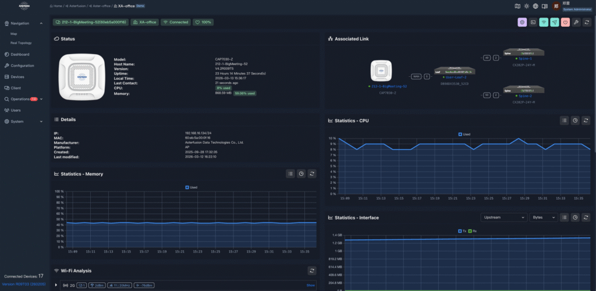This screenshot has height=291, width=596.
Task: Click the pink power reboot icon
Action: (565, 22)
